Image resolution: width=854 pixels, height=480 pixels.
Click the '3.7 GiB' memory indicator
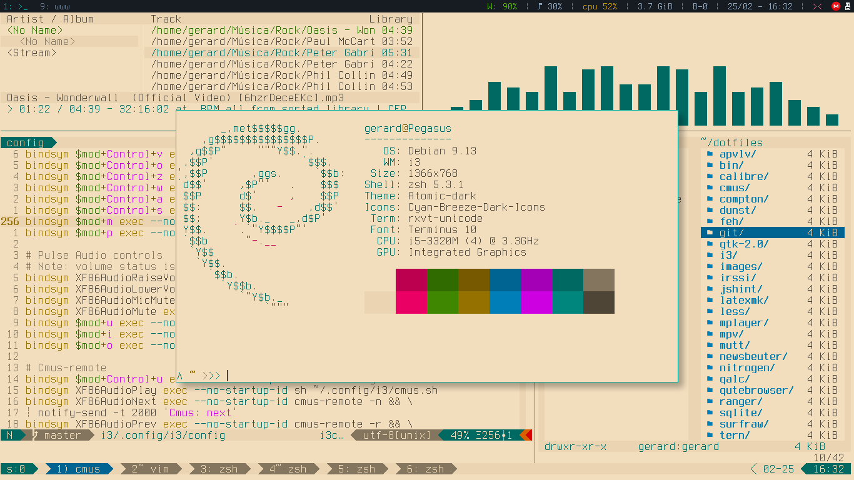point(655,6)
